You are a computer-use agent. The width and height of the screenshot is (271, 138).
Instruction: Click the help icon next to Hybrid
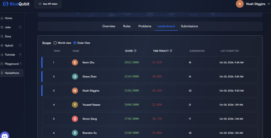point(20,45)
